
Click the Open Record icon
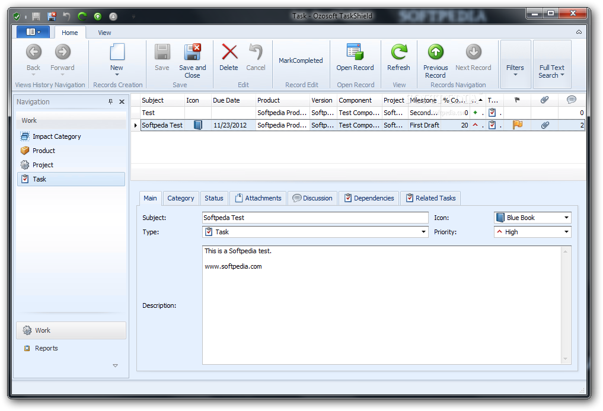[x=355, y=52]
